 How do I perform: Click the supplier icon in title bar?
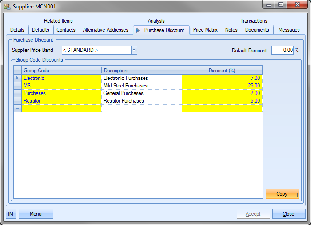pos(7,7)
